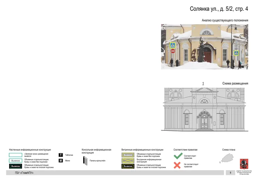Click the «Схема размещения» heading
Image resolution: width=255 pixels, height=180 pixels.
point(235,83)
